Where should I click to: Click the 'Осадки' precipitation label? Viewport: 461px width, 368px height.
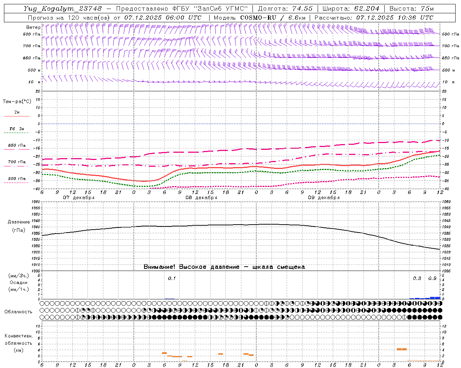pos(18,282)
